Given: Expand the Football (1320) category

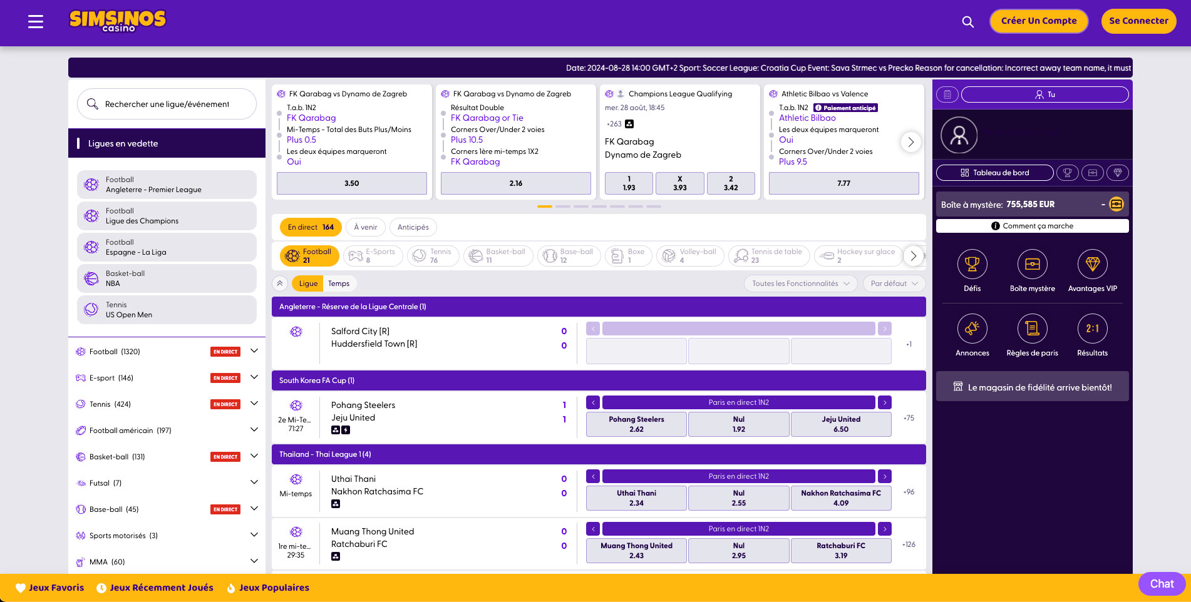Looking at the screenshot, I should pyautogui.click(x=254, y=351).
